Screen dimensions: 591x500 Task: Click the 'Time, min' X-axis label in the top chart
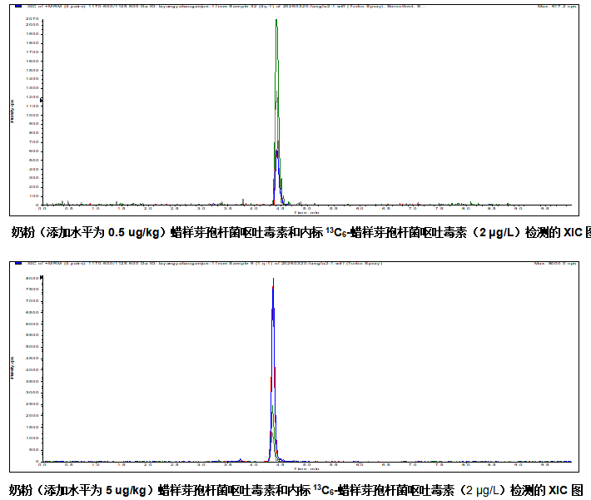(x=305, y=213)
